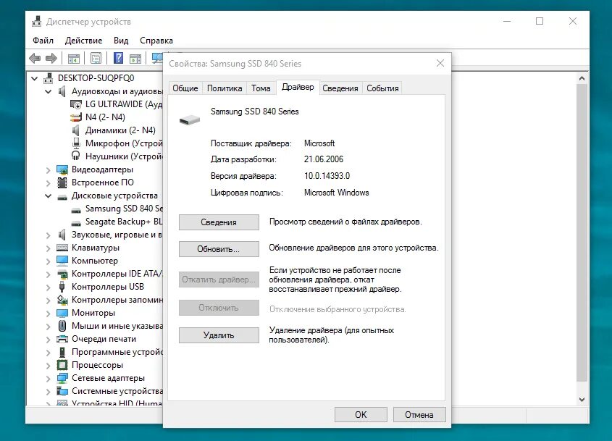Expand the Видеоадаптеры category
Image resolution: width=612 pixels, height=441 pixels.
click(x=48, y=170)
